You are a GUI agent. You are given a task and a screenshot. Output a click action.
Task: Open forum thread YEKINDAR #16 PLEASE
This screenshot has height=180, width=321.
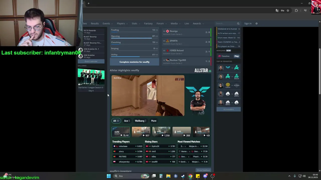pyautogui.click(x=228, y=29)
